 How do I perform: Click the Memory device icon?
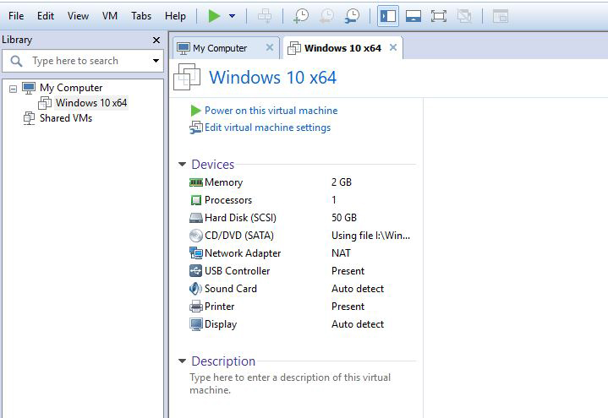(x=196, y=182)
